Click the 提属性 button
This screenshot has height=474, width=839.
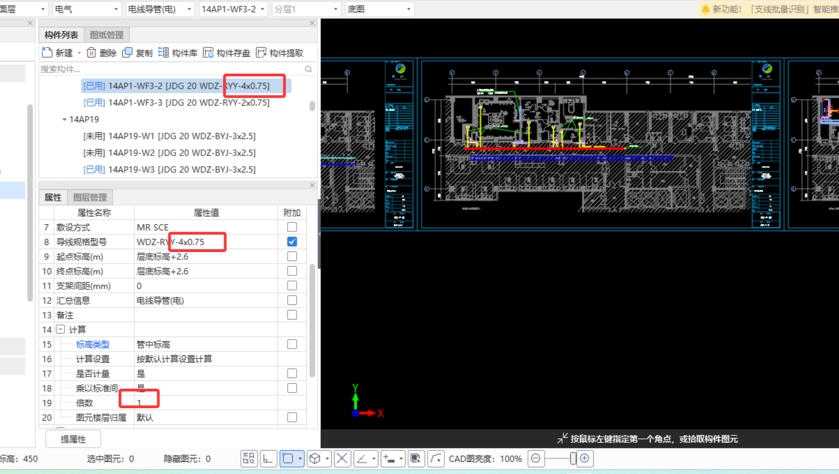[73, 439]
